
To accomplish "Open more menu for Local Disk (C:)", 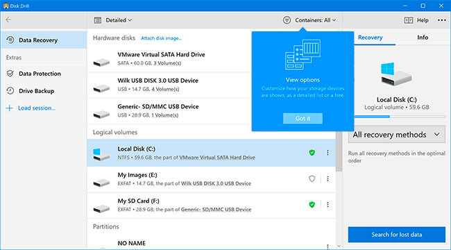I will coord(327,153).
